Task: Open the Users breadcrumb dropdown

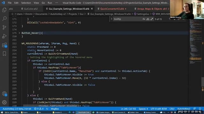Action: tap(19, 14)
